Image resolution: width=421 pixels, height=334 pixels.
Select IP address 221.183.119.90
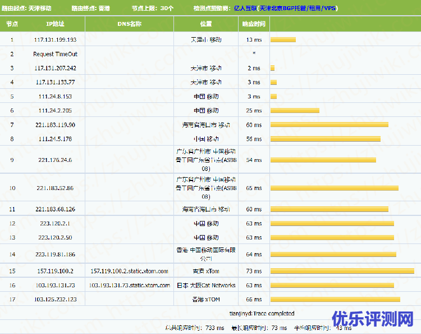[x=55, y=125]
